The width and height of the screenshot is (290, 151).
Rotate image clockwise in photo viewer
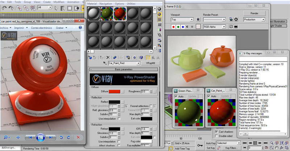click(69, 137)
